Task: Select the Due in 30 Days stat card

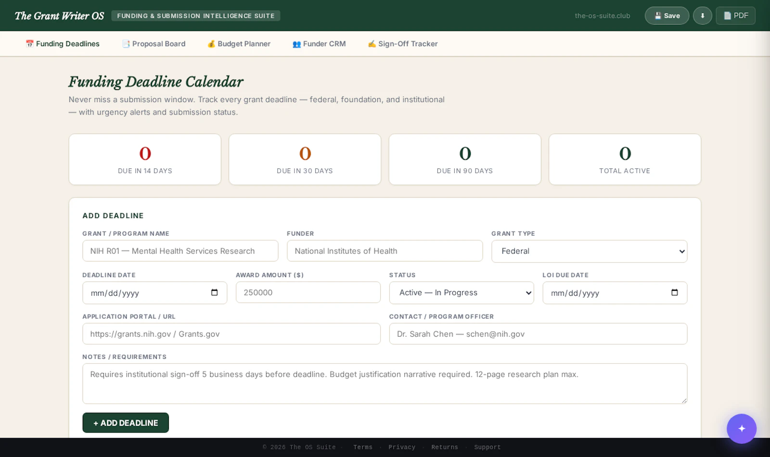Action: (x=305, y=159)
